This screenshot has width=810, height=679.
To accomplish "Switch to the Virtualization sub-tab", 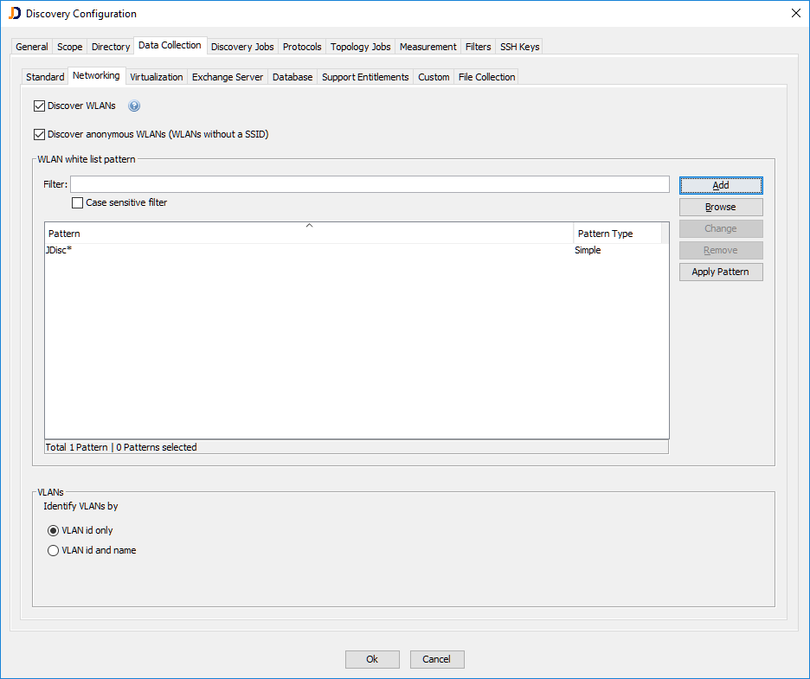I will pyautogui.click(x=156, y=76).
